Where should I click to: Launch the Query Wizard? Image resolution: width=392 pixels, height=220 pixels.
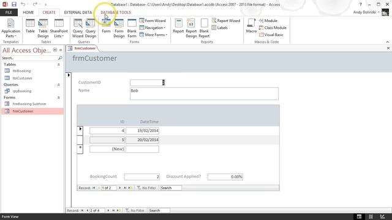[78, 29]
